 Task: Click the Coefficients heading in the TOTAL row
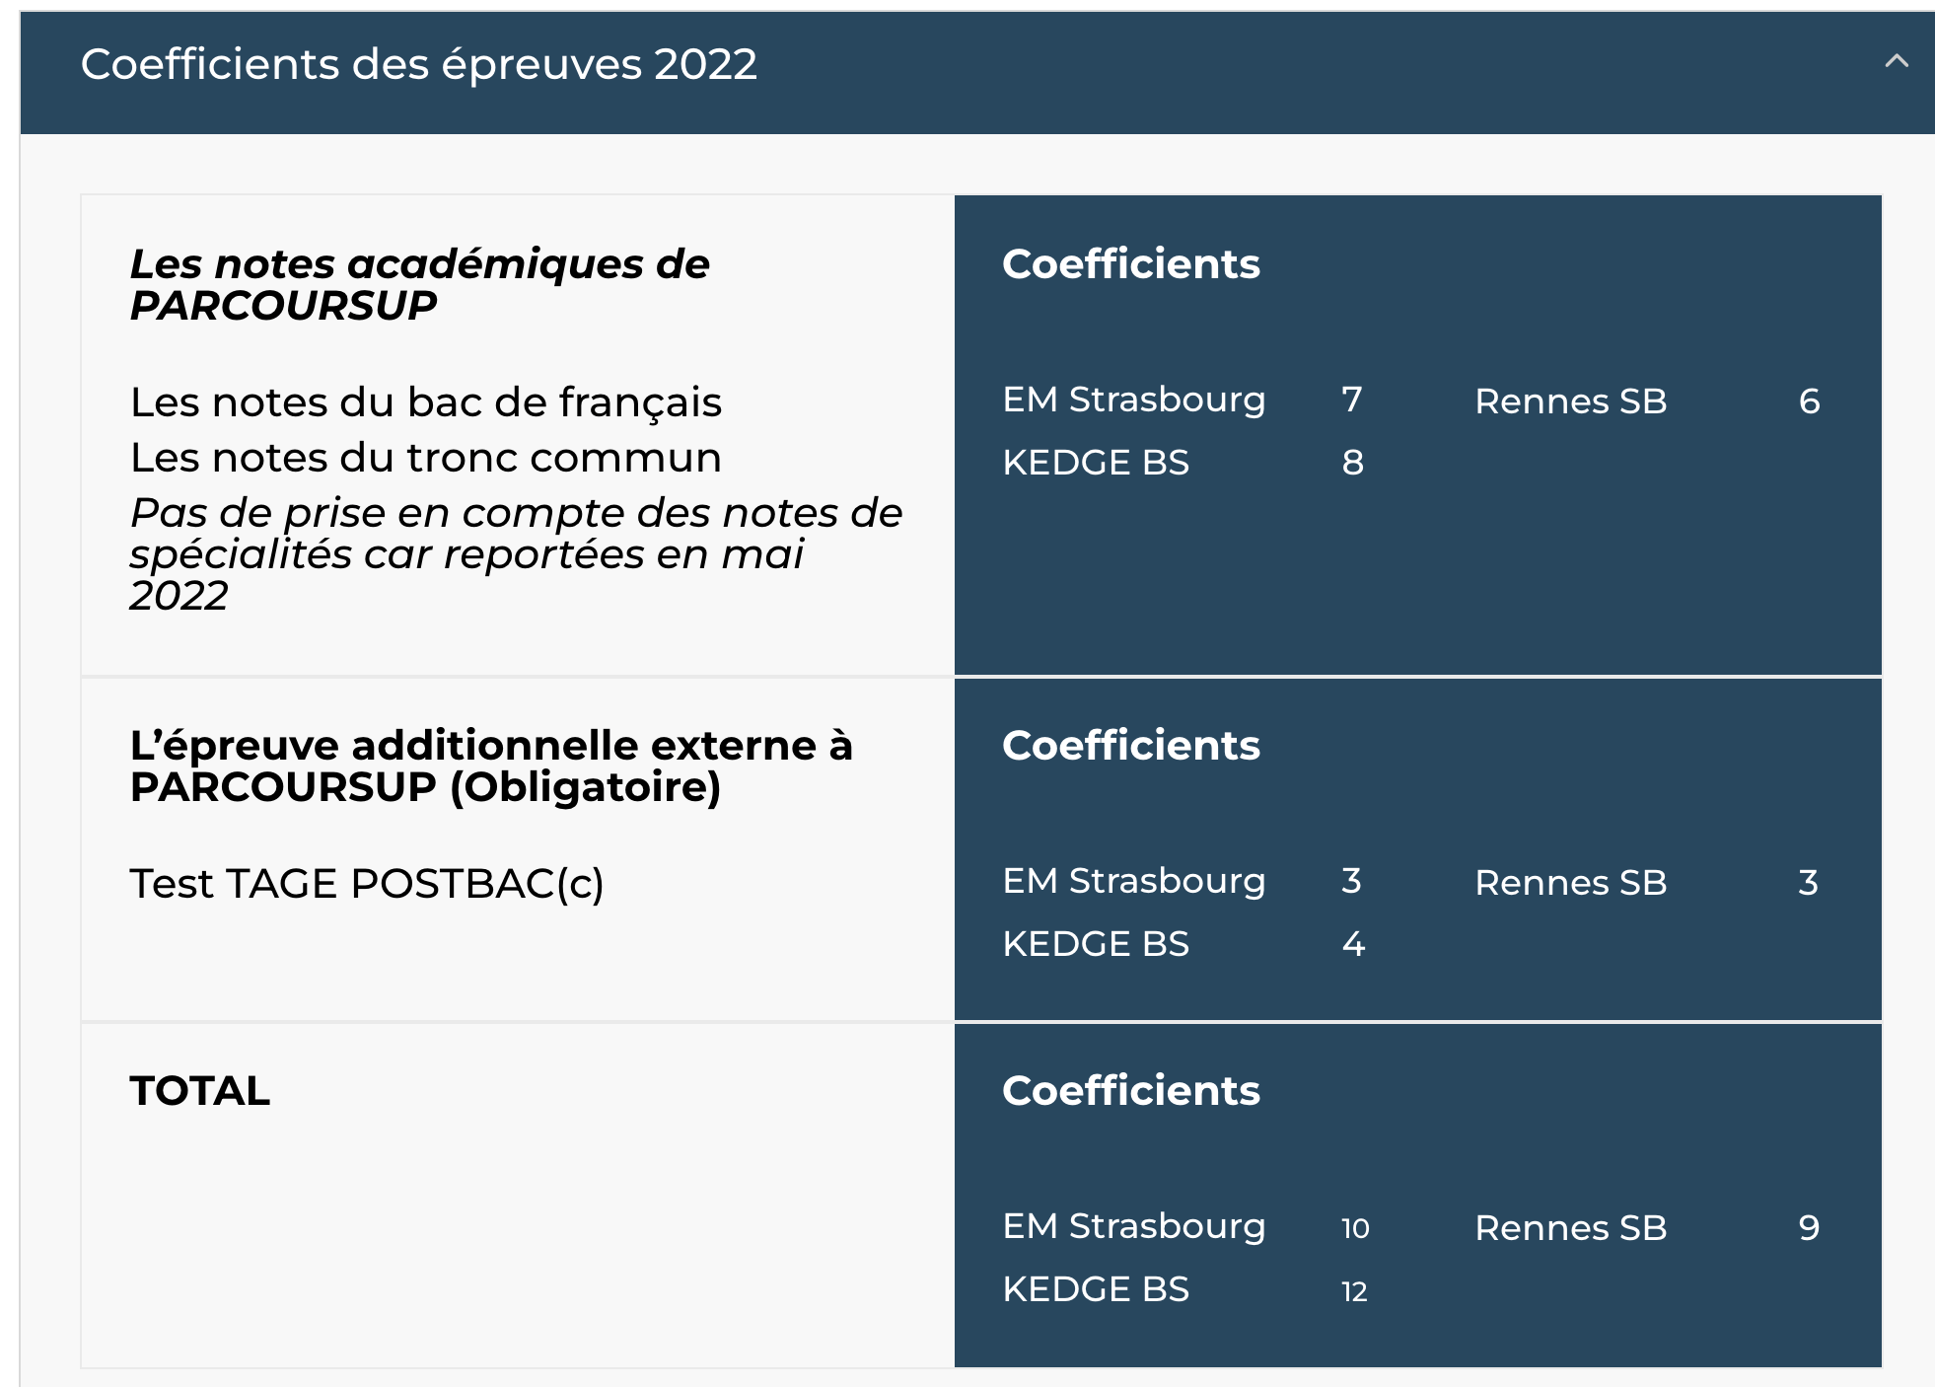(1130, 1091)
